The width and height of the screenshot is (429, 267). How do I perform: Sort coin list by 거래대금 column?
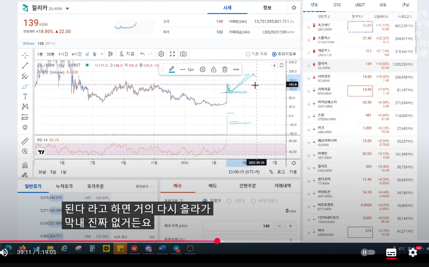[x=404, y=17]
